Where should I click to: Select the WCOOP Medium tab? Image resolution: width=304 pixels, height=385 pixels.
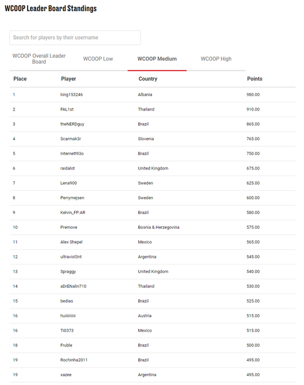coord(157,59)
